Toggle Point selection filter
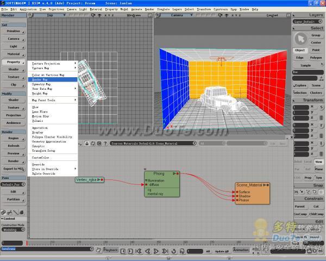 pyautogui.click(x=316, y=50)
